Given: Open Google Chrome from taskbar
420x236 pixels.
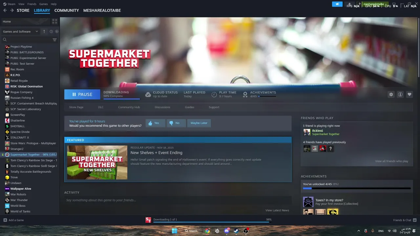Looking at the screenshot, I should [x=207, y=231].
